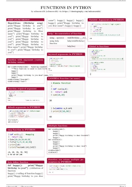Click 'def wishJack():' code line
The width and height of the screenshot is (132, 187).
(x=55, y=139)
